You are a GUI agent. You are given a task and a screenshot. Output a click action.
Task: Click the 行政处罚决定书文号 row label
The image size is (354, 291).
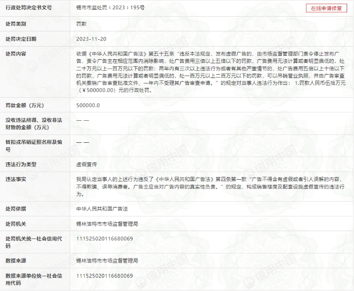[28, 8]
